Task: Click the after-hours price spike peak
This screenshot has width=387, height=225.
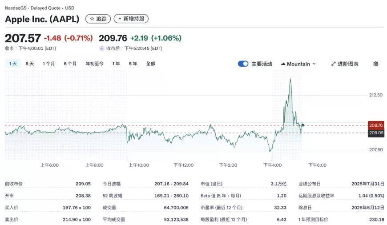Action: click(290, 79)
